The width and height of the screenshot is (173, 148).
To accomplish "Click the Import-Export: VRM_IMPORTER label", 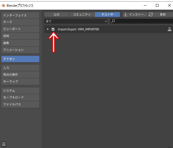I will (78, 29).
